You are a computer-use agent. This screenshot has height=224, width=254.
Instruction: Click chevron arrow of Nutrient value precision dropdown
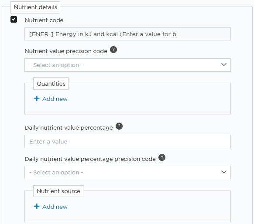point(224,65)
